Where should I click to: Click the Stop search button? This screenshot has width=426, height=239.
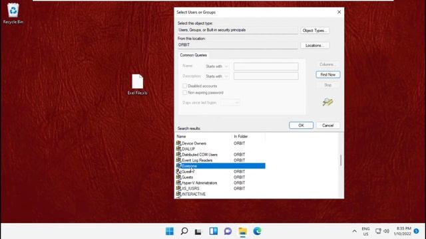(328, 85)
